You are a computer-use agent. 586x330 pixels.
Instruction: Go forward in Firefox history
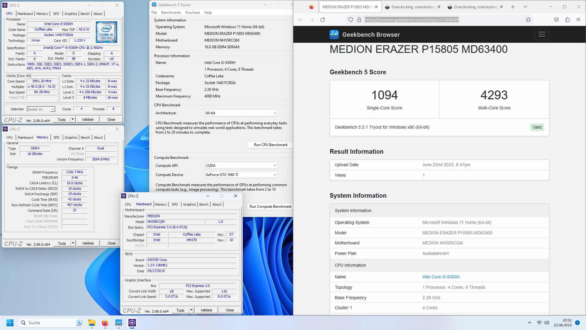(x=312, y=20)
